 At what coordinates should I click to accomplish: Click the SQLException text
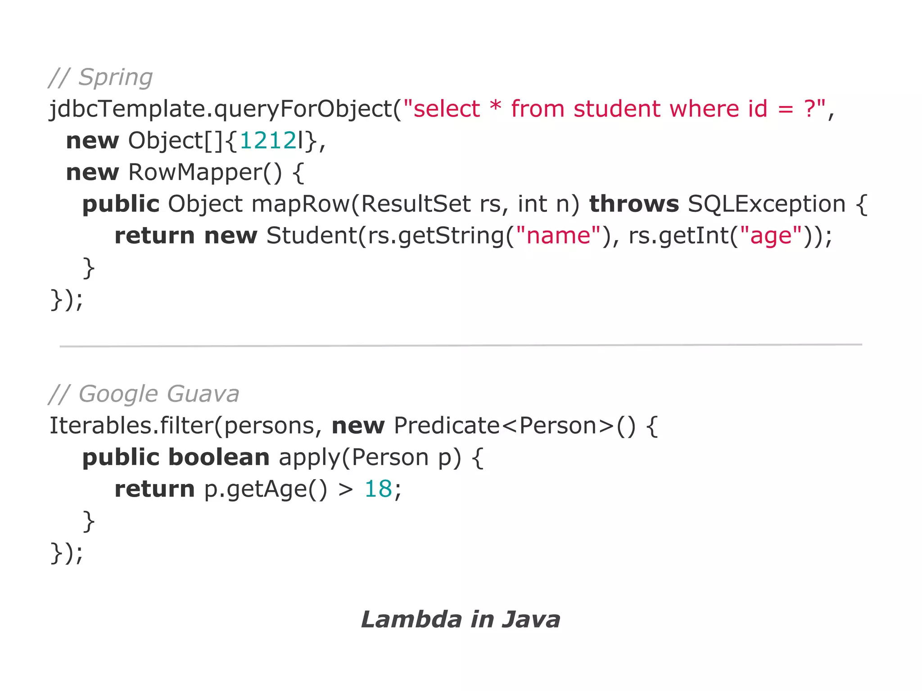point(766,204)
